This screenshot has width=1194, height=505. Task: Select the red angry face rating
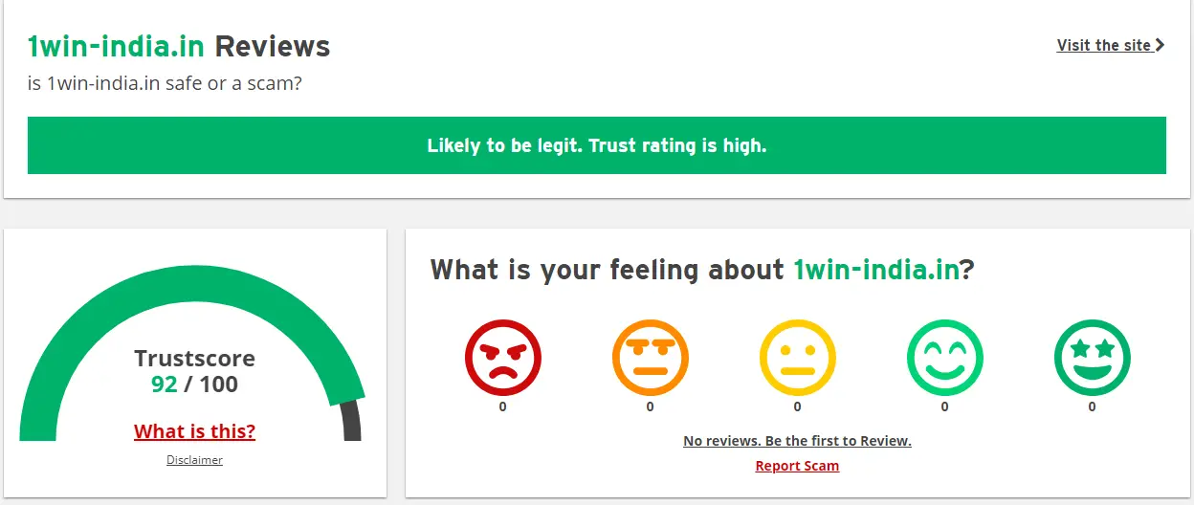[x=503, y=358]
